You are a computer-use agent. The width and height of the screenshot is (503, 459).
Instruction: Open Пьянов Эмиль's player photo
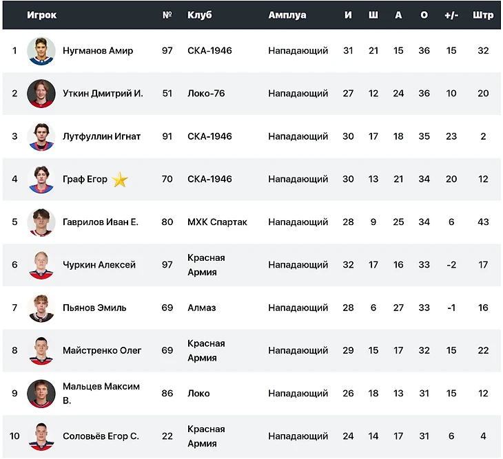41,308
